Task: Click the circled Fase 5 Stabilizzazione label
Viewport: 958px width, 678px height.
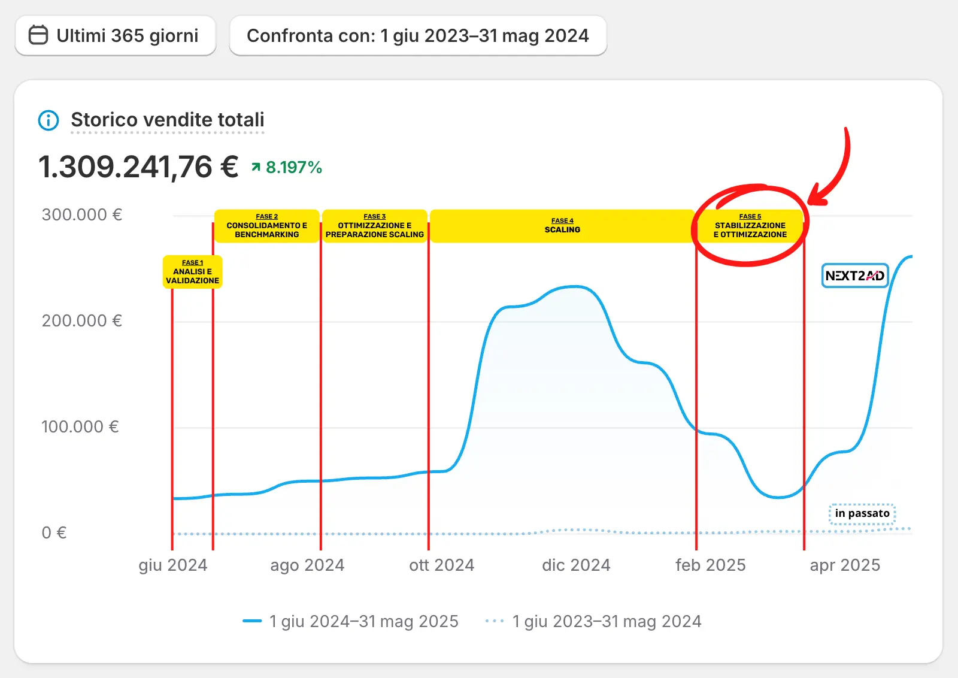Action: coord(750,226)
